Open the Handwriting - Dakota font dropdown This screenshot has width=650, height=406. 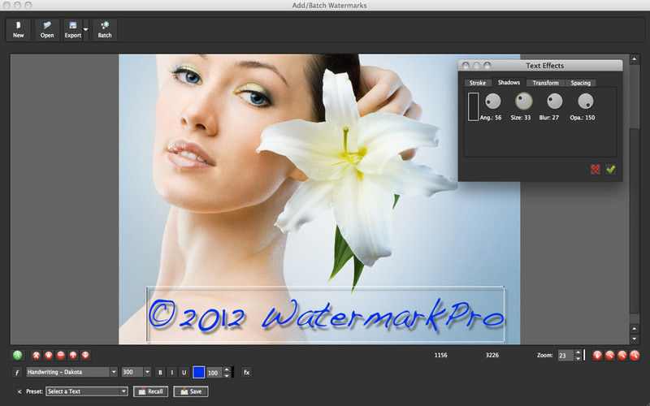[72, 372]
